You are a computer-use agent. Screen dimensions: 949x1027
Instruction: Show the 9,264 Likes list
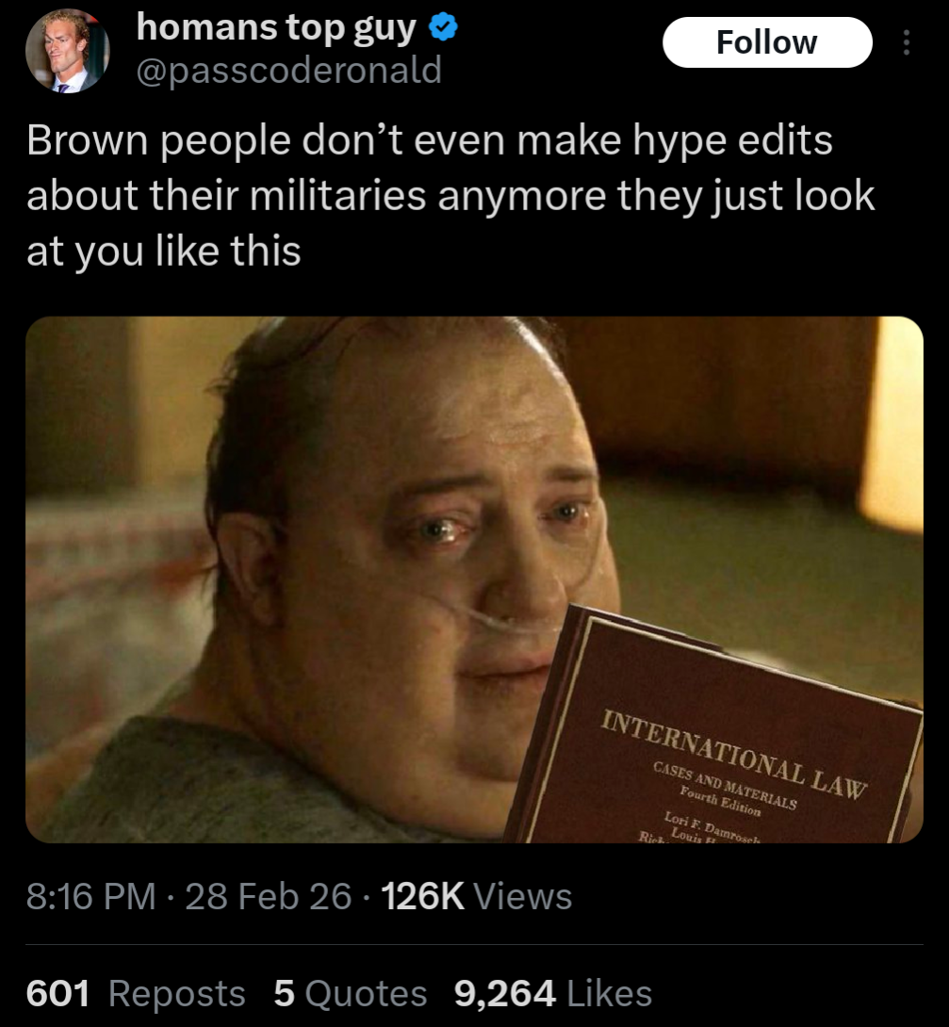[553, 993]
